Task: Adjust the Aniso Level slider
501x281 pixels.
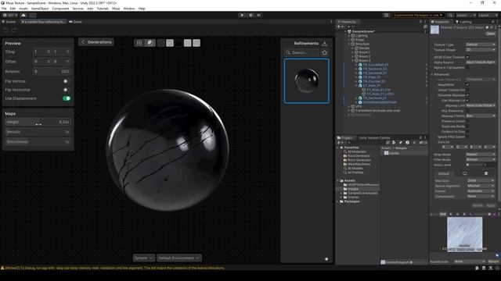Action: pos(475,165)
